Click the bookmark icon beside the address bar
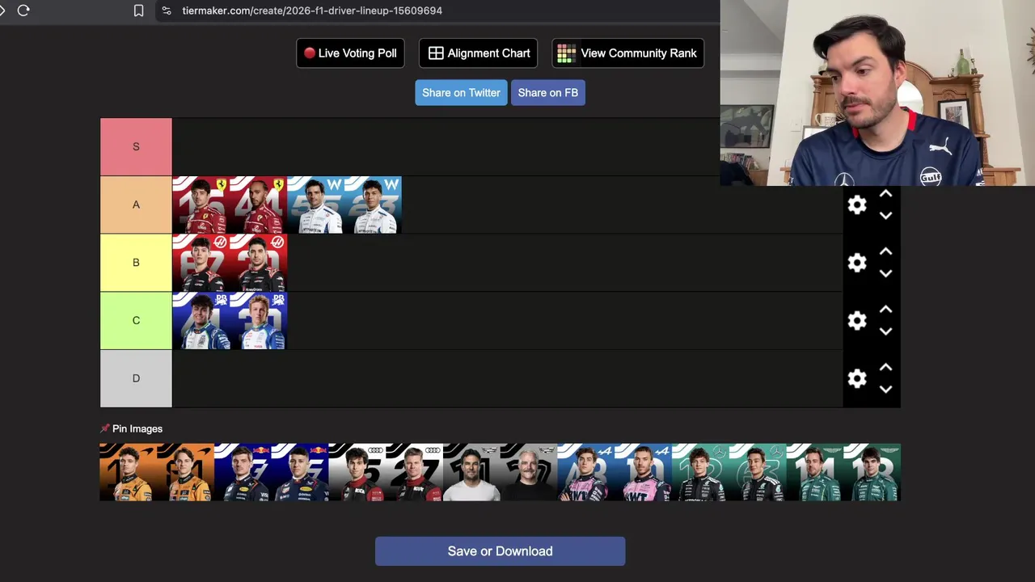The height and width of the screenshot is (582, 1035). click(138, 11)
